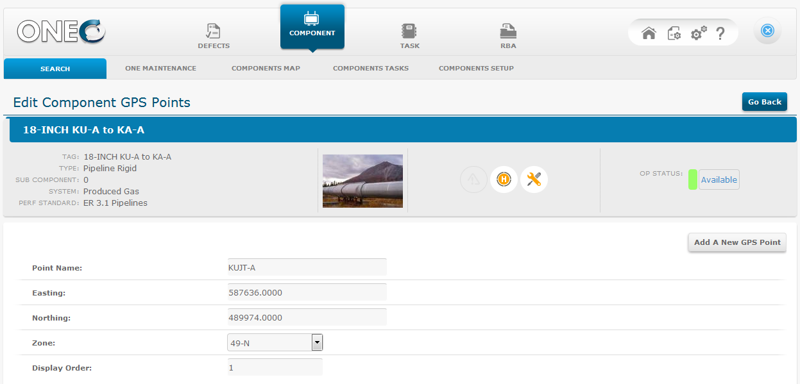Viewport: 800px width, 384px height.
Task: Click the Home icon
Action: (x=649, y=33)
